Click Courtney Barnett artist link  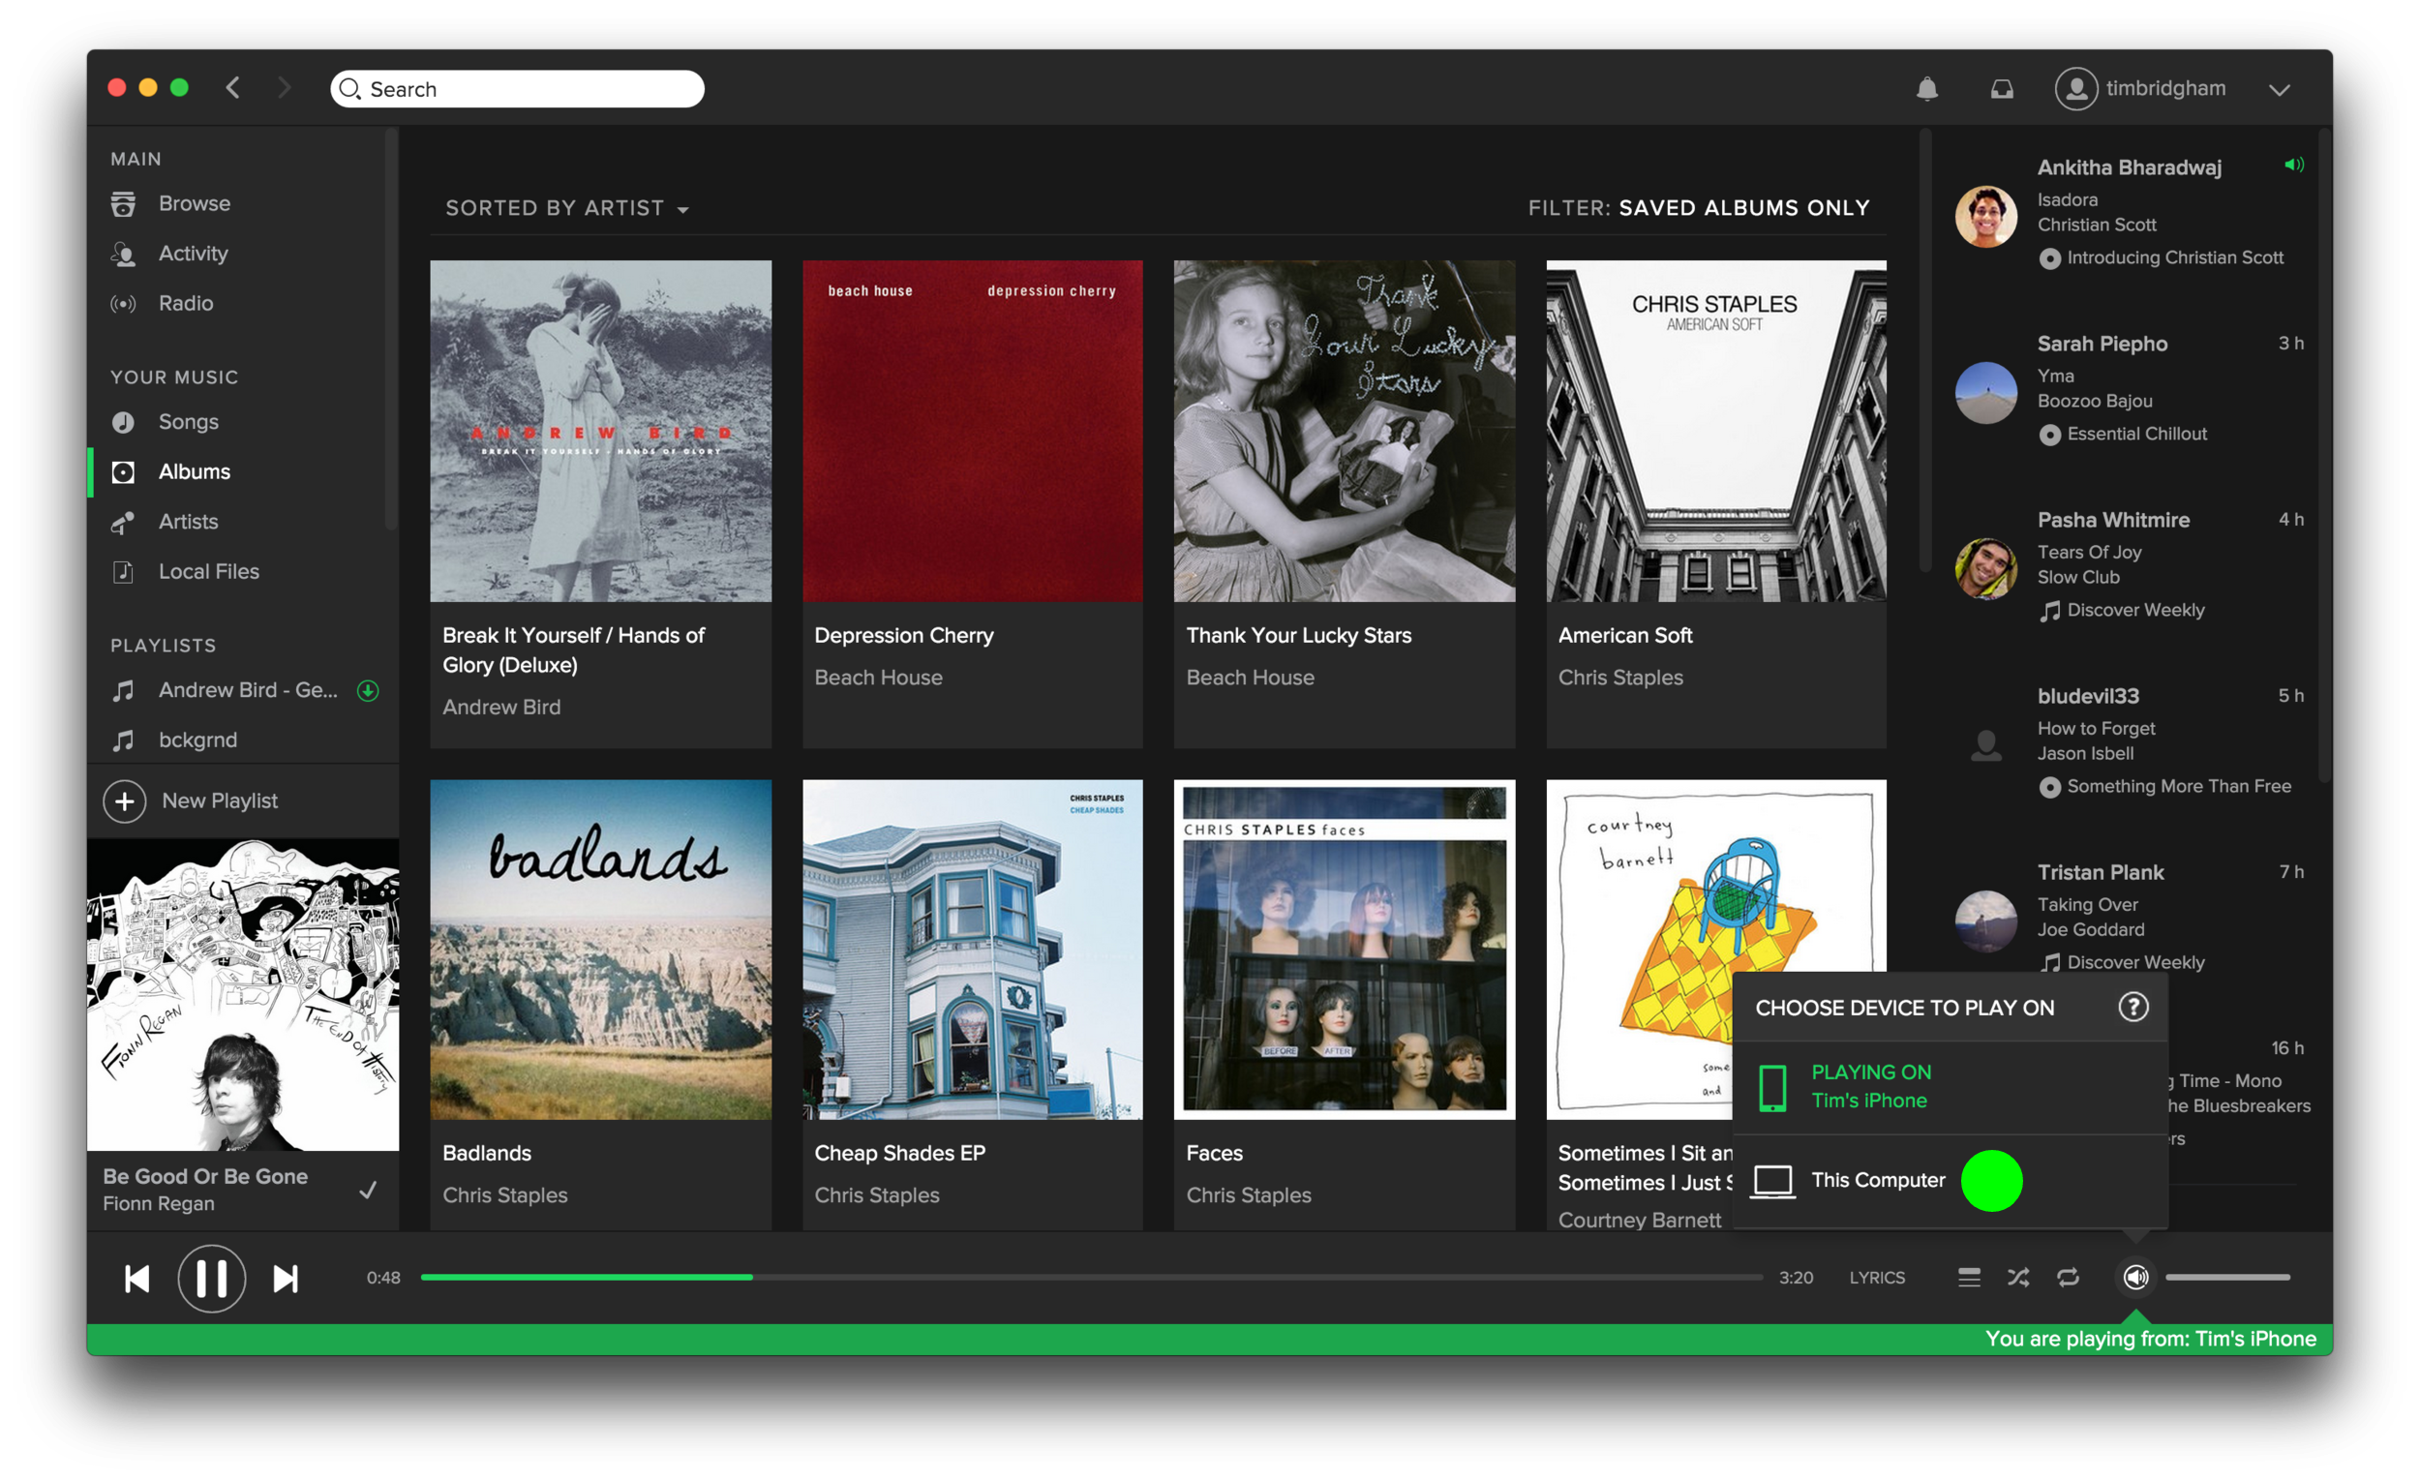pos(1639,1220)
